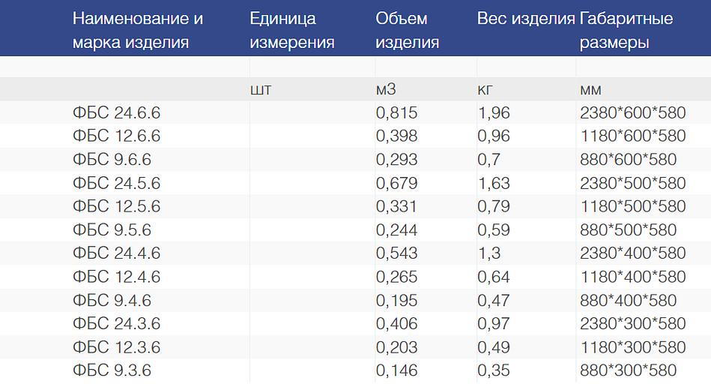The width and height of the screenshot is (711, 384).
Task: Select the 'ФБС 12.4.6' product name
Action: [116, 277]
